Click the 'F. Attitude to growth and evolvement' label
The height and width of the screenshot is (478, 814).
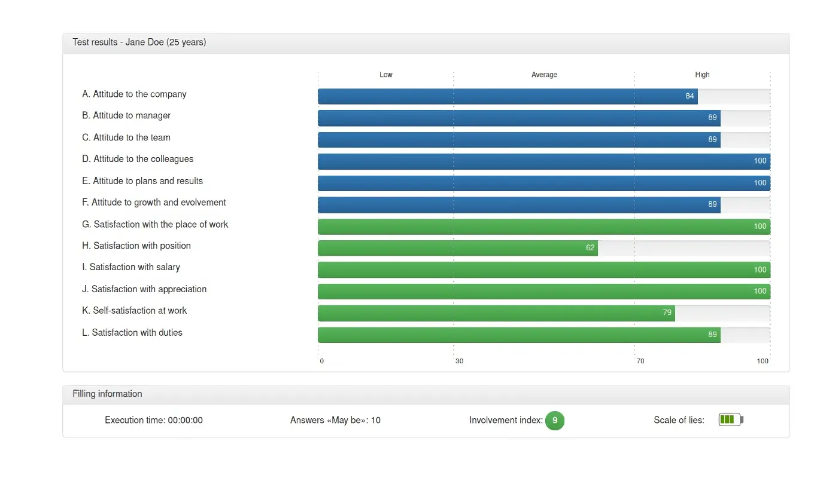pyautogui.click(x=154, y=203)
